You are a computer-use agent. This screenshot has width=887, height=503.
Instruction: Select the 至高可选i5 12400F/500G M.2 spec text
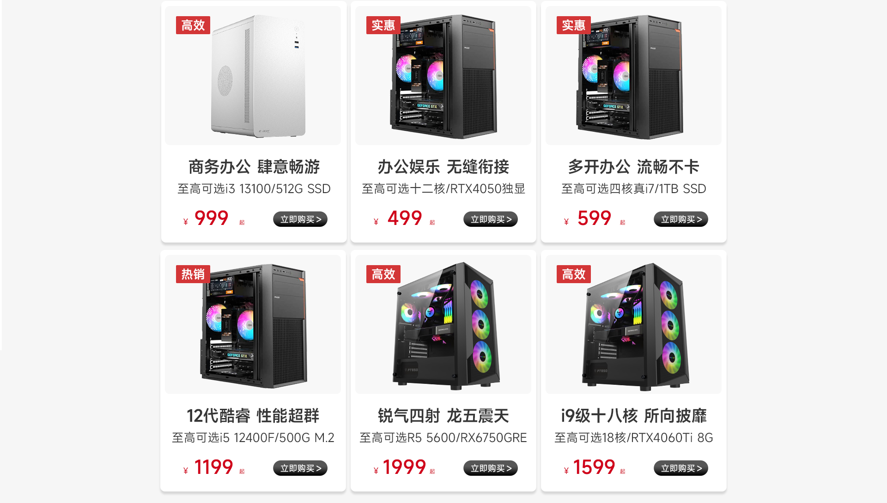[x=253, y=438]
